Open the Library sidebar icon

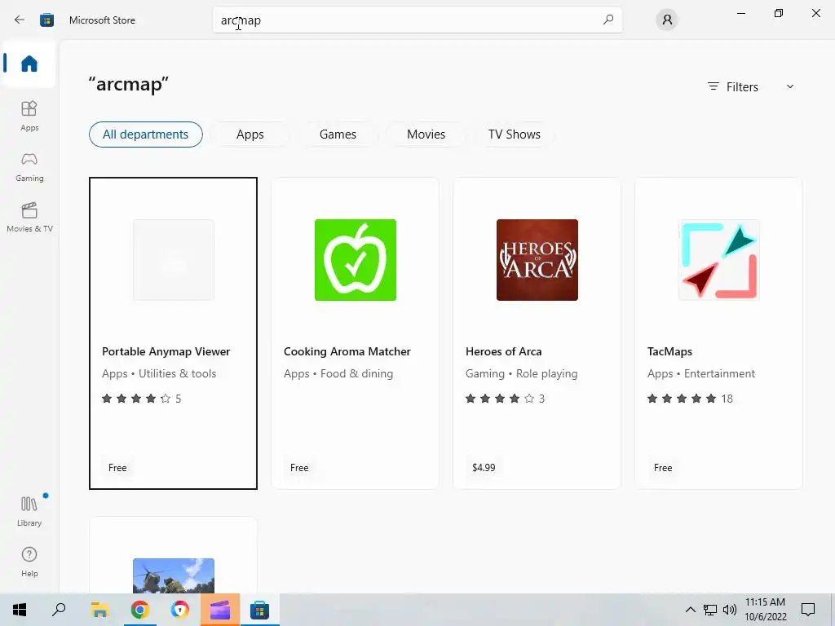pos(29,511)
